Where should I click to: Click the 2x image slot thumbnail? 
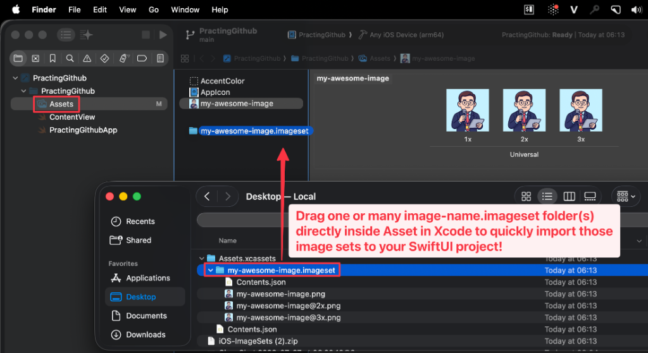(524, 110)
